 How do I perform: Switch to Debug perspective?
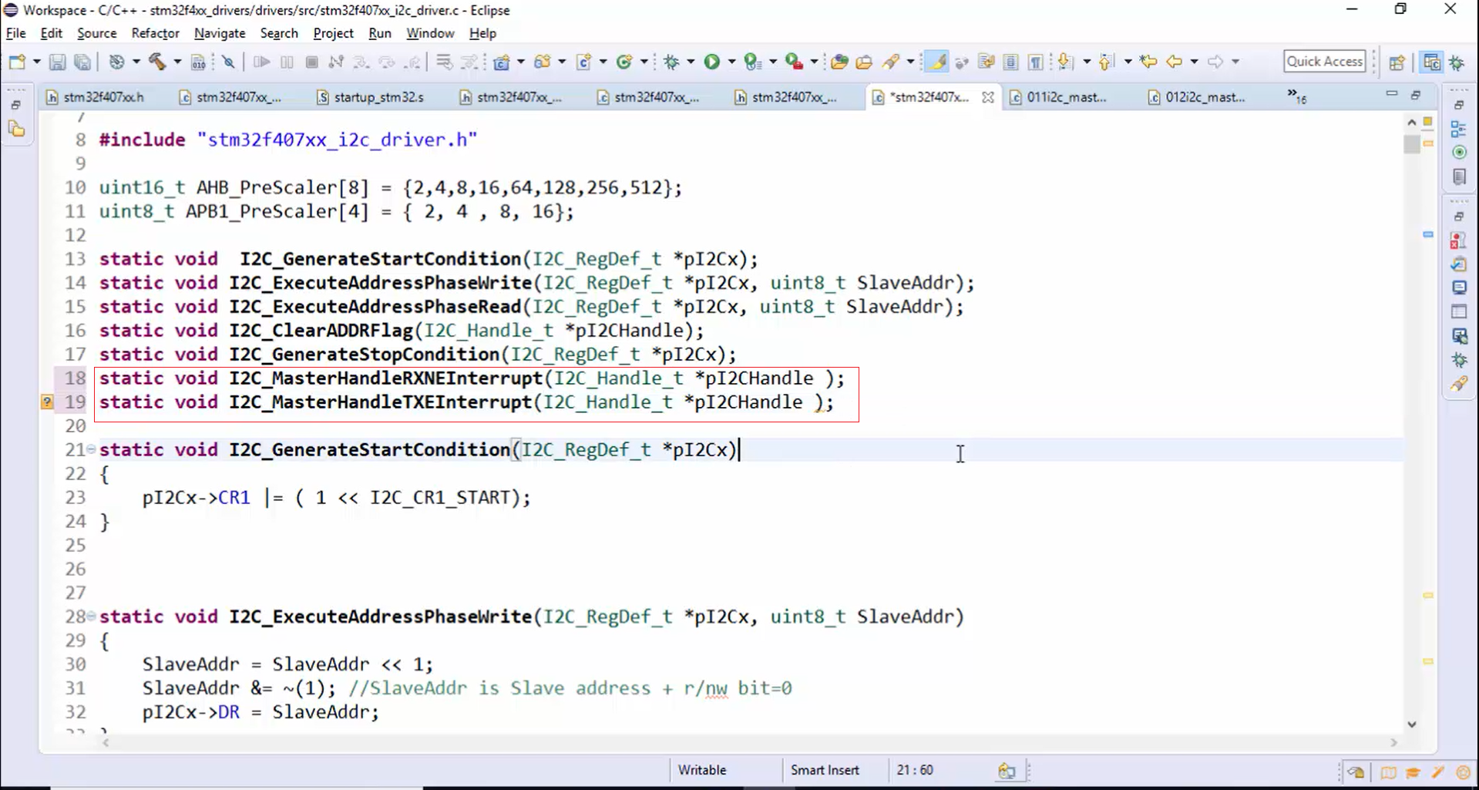point(1457,62)
